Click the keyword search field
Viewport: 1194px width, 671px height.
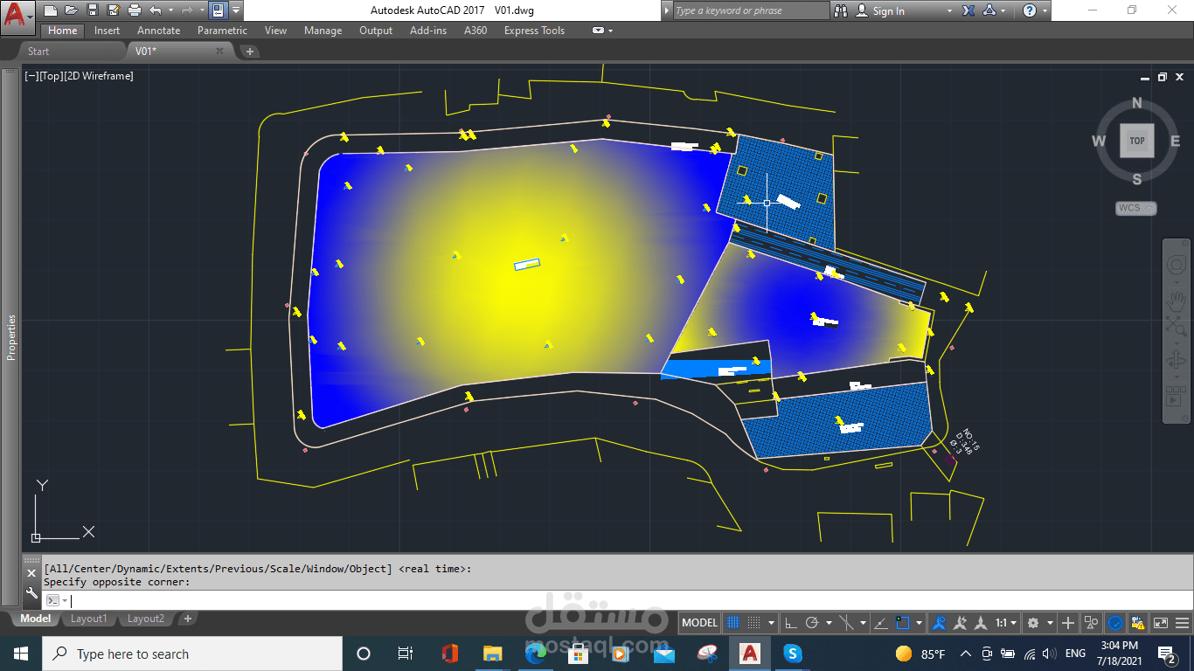click(x=750, y=10)
